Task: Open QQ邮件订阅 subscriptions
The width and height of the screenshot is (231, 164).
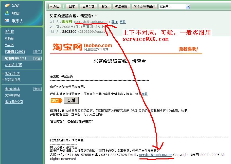Action: pos(13,65)
